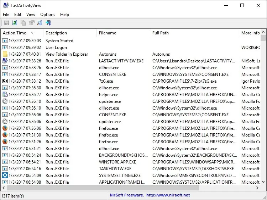Open the View menu
The height and width of the screenshot is (200, 267).
31,15
